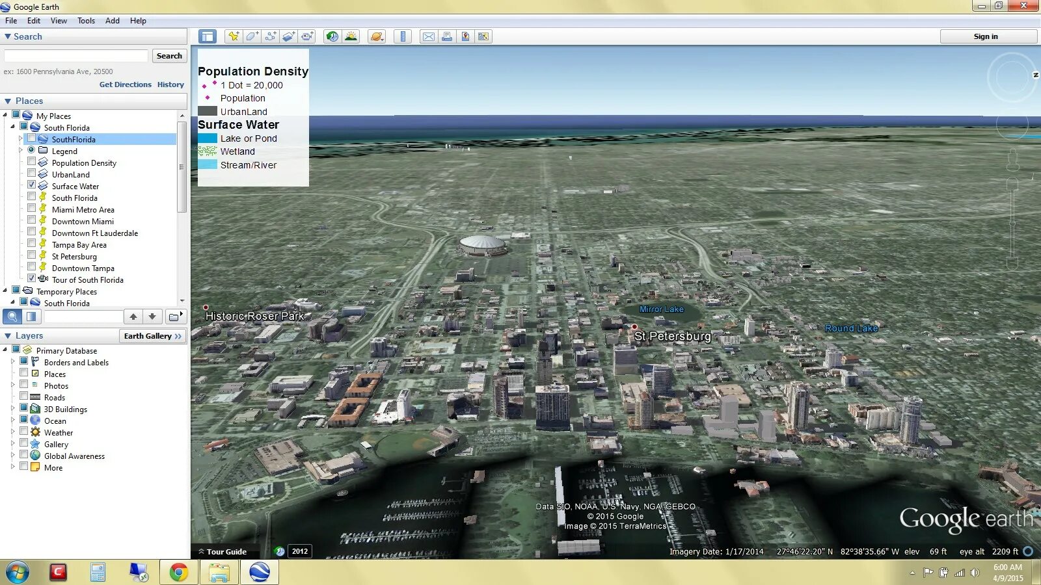This screenshot has width=1041, height=585.
Task: Toggle the sidebar visibility button
Action: click(208, 36)
